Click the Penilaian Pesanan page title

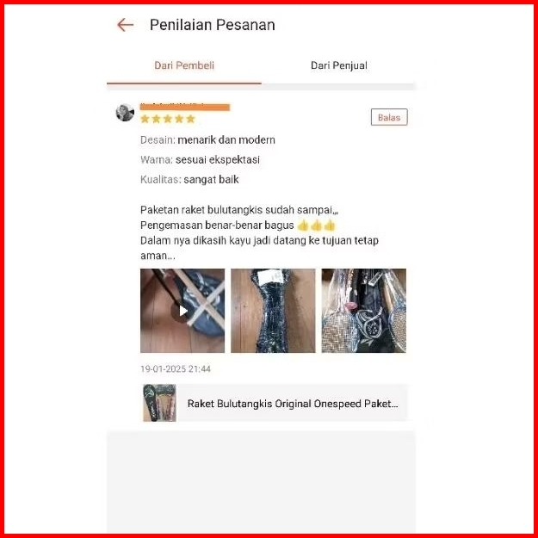click(x=213, y=25)
